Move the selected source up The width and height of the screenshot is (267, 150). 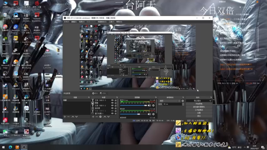[x=105, y=117]
